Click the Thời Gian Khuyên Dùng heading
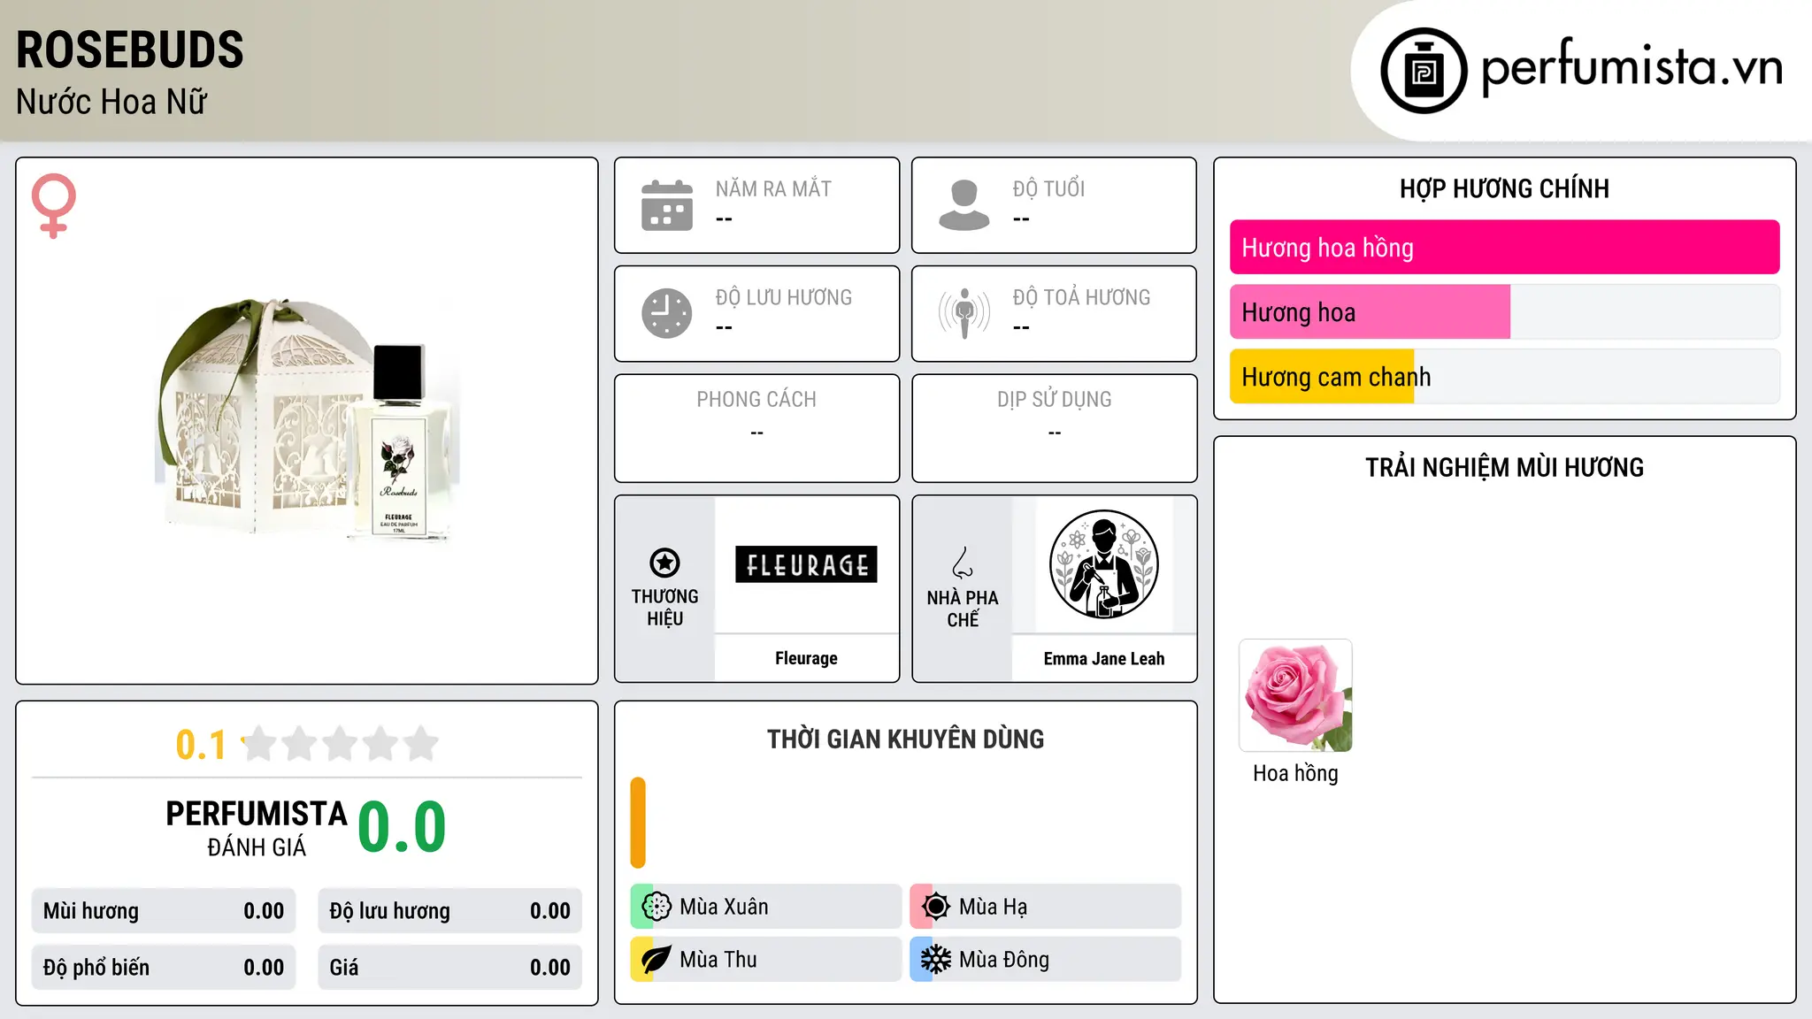Image resolution: width=1812 pixels, height=1019 pixels. tap(905, 739)
